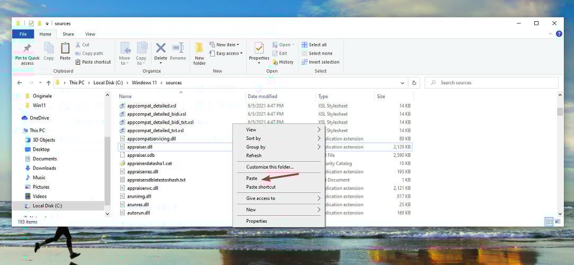Click the quick access properties checkbox icon
This screenshot has width=574, height=265.
[31, 23]
